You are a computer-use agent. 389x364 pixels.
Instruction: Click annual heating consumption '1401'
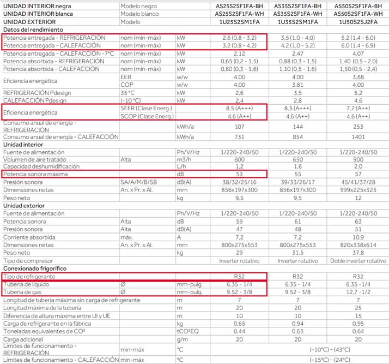point(358,137)
